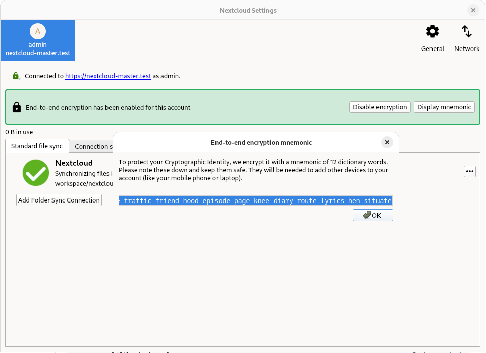Switch to the partially hidden Connection tab
Screen dimensions: 486x353
91,147
